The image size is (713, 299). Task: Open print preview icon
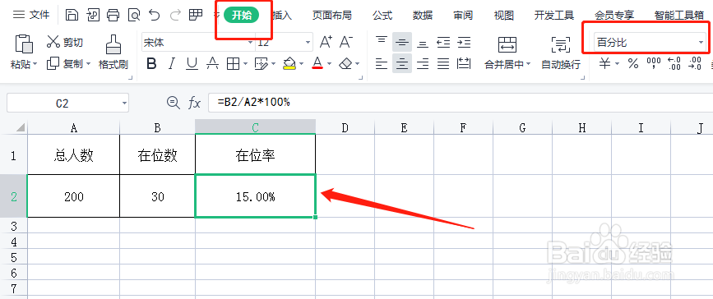pyautogui.click(x=134, y=15)
